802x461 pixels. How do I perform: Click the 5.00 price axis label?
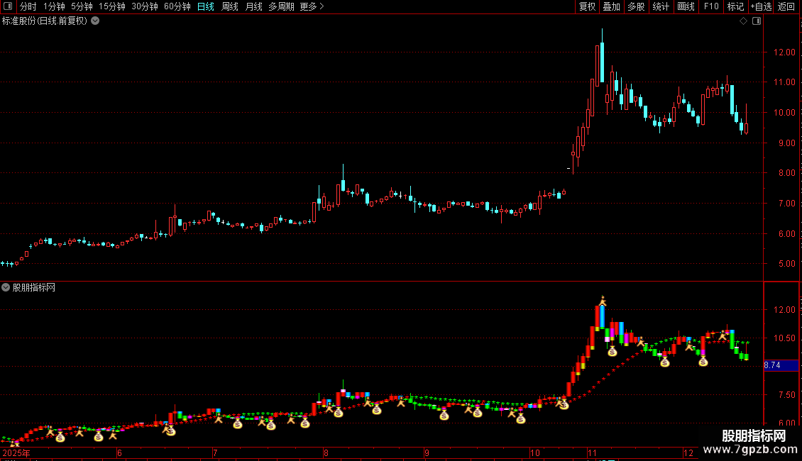point(786,264)
